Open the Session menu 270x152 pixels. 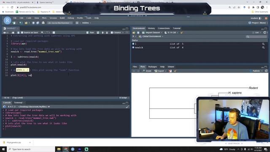point(53,18)
